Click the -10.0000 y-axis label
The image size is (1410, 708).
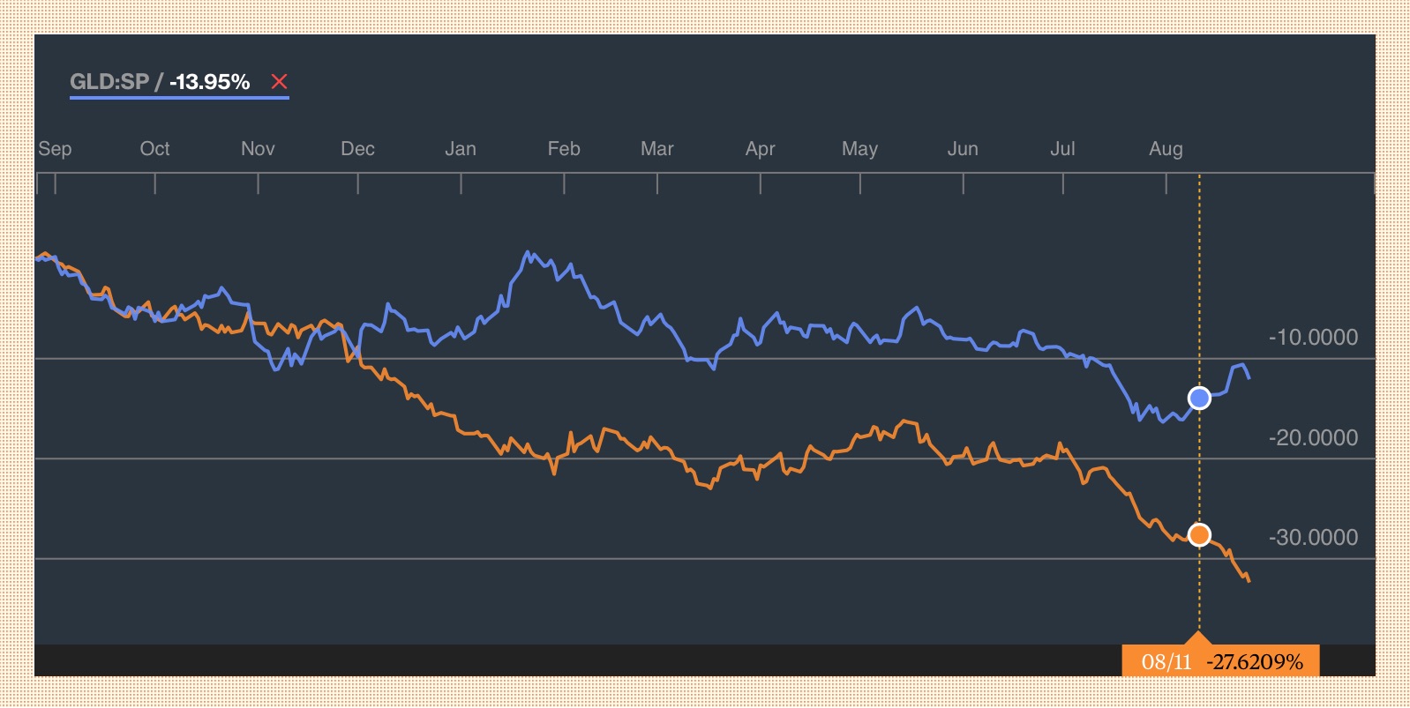pos(1313,338)
